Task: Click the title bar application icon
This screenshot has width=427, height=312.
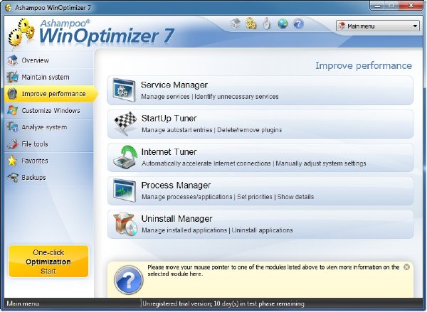Action: click(9, 8)
